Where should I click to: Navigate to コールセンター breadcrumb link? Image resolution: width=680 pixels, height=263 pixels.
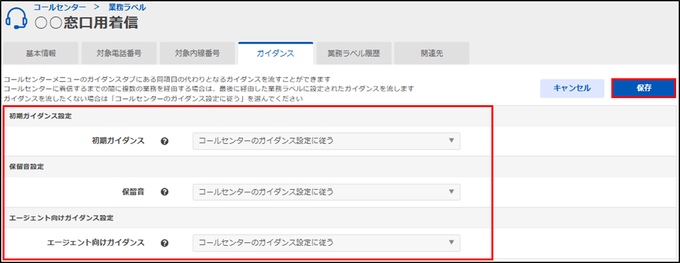pyautogui.click(x=60, y=8)
